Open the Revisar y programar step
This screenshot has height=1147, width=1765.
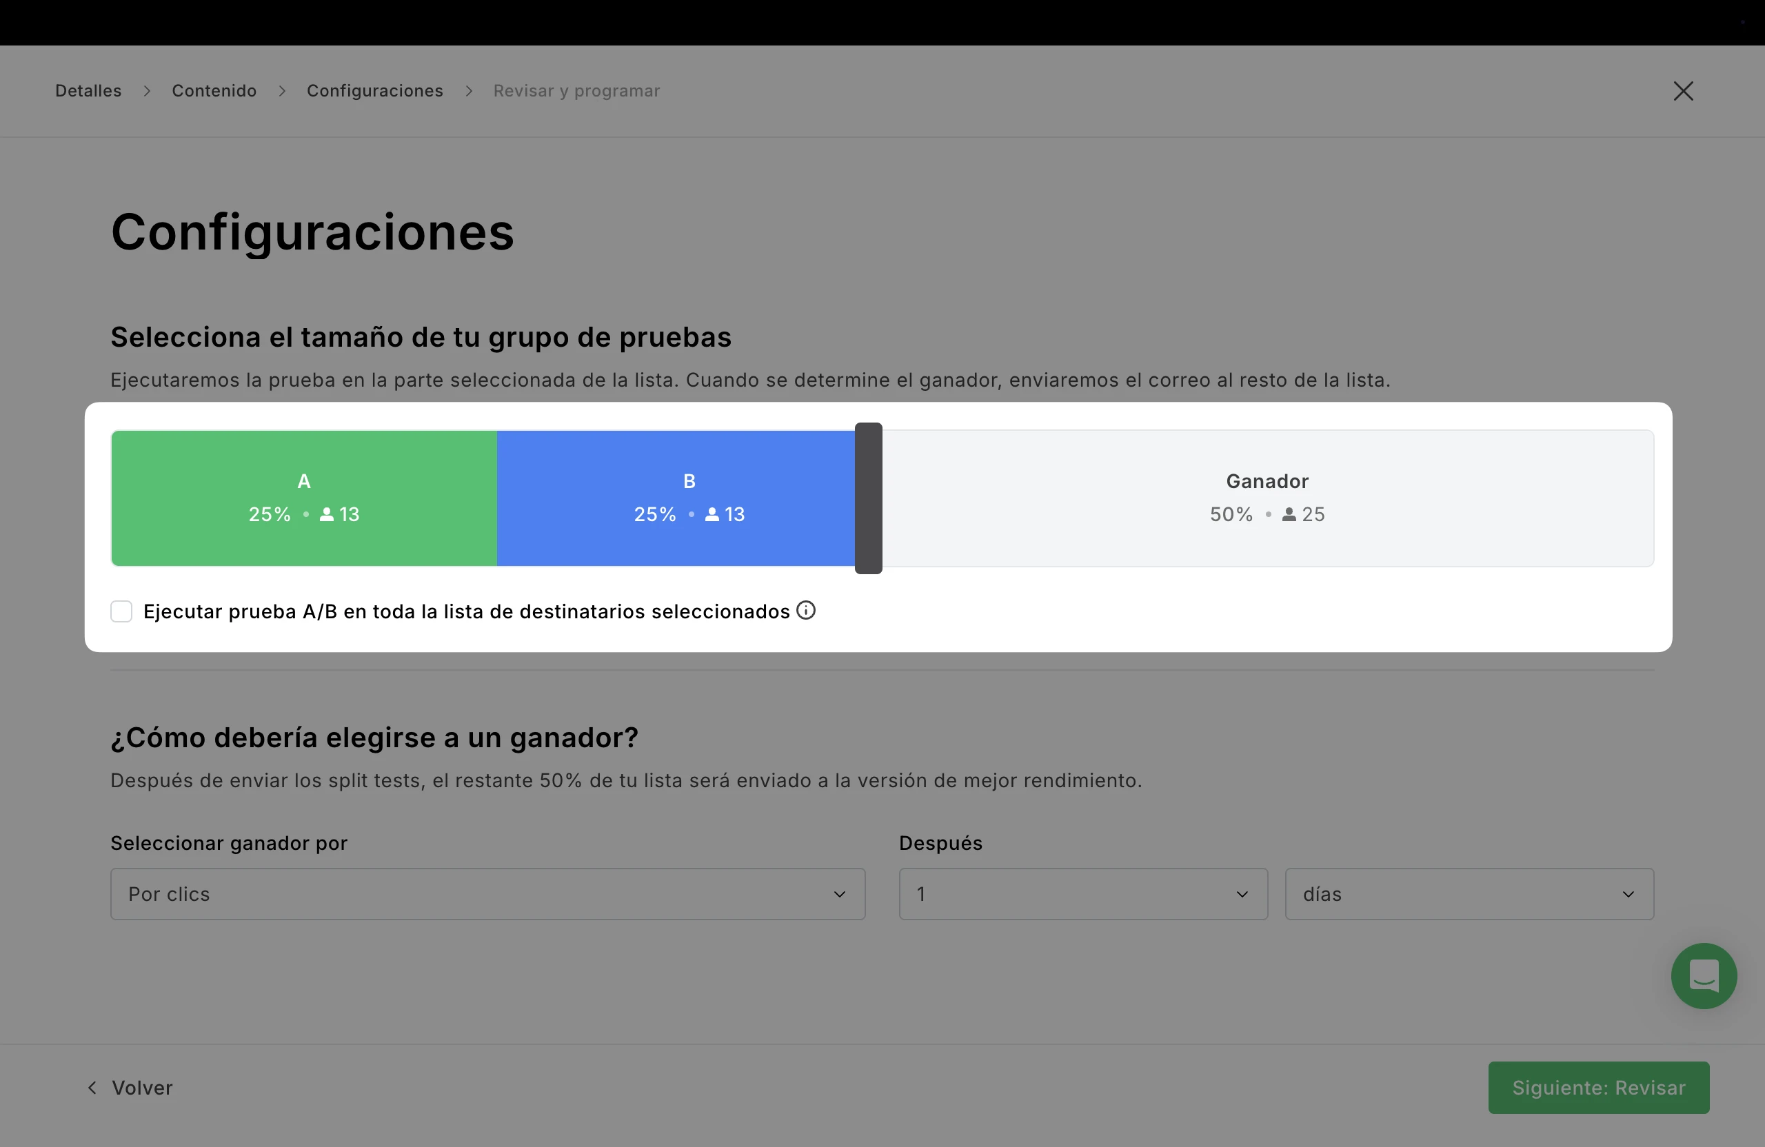click(x=576, y=91)
